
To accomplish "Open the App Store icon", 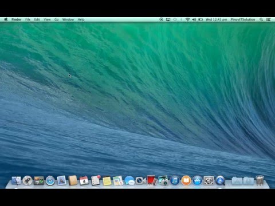I will [197, 181].
